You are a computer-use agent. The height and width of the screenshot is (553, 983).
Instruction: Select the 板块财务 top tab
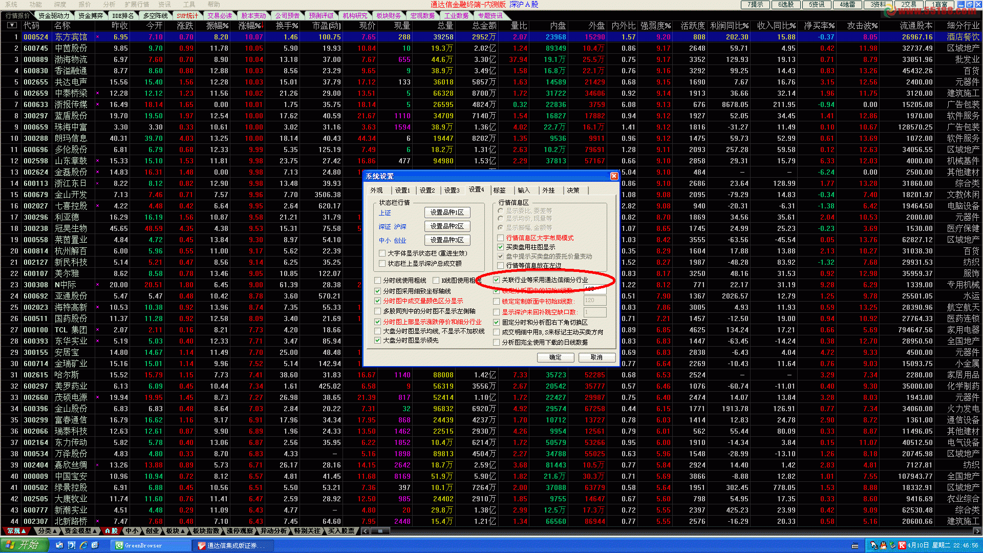tap(389, 15)
